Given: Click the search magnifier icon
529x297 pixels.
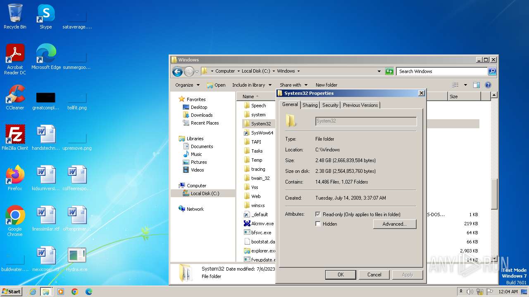Looking at the screenshot, I should tap(492, 71).
